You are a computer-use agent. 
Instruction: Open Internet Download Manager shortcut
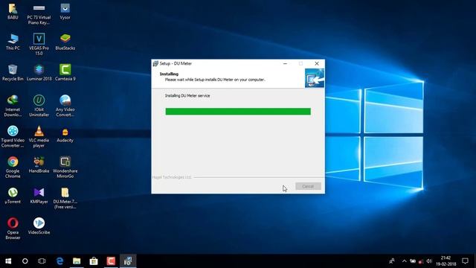(x=13, y=106)
